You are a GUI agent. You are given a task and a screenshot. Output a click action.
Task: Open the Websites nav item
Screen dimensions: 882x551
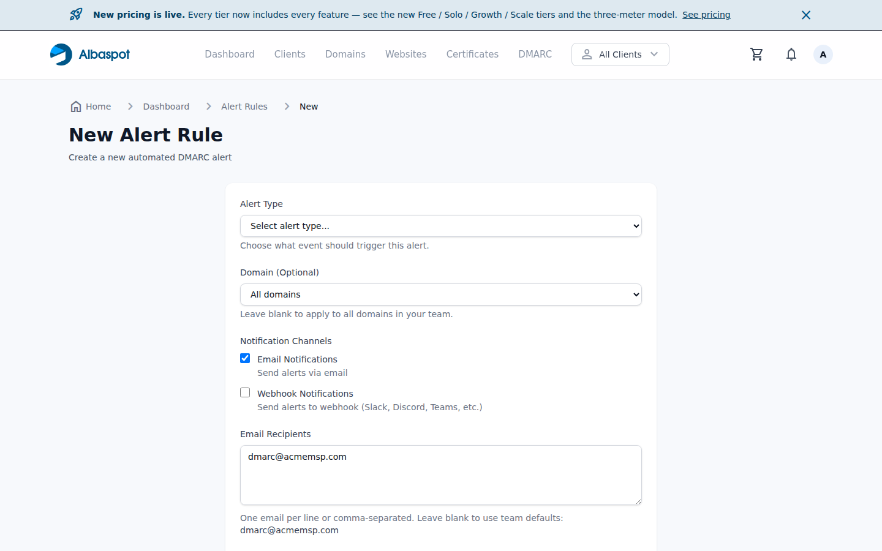tap(405, 54)
